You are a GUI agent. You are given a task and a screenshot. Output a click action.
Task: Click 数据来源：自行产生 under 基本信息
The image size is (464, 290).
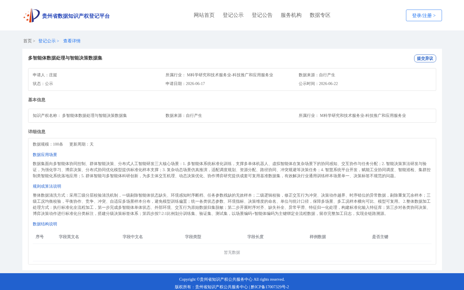tap(184, 115)
